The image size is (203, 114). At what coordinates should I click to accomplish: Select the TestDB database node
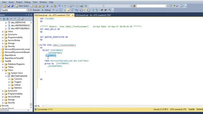click(x=8, y=61)
